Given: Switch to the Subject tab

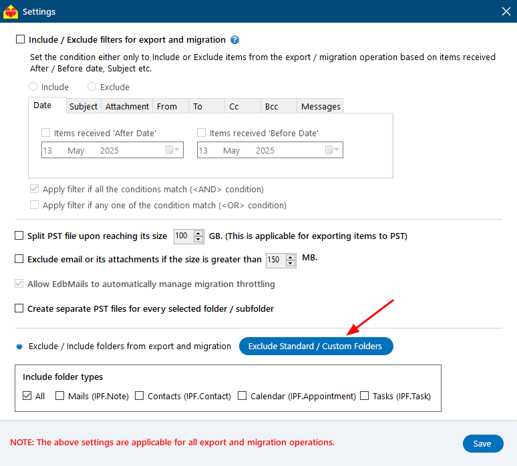Looking at the screenshot, I should click(x=83, y=106).
